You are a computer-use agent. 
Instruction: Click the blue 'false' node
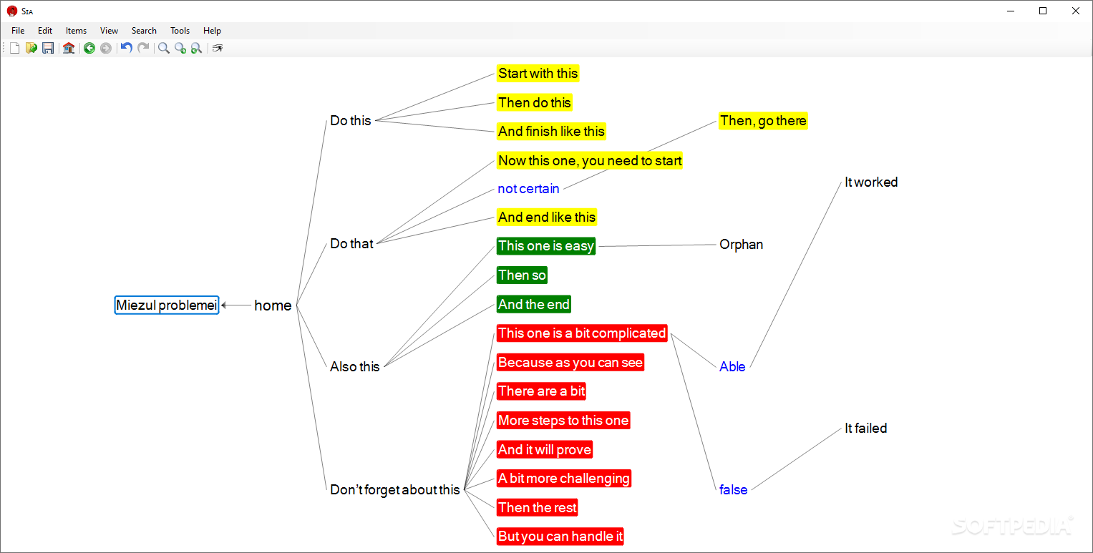pyautogui.click(x=733, y=490)
